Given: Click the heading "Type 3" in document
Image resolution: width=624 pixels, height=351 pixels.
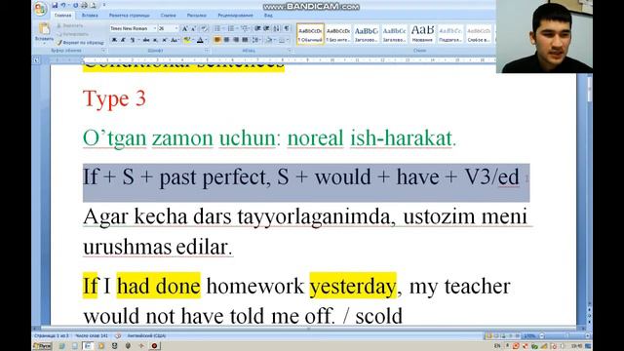Looking at the screenshot, I should [x=114, y=98].
